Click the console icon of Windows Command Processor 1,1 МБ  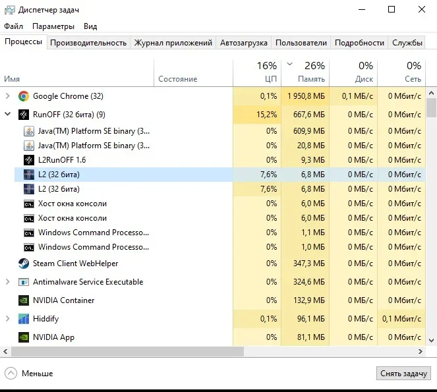tap(29, 233)
